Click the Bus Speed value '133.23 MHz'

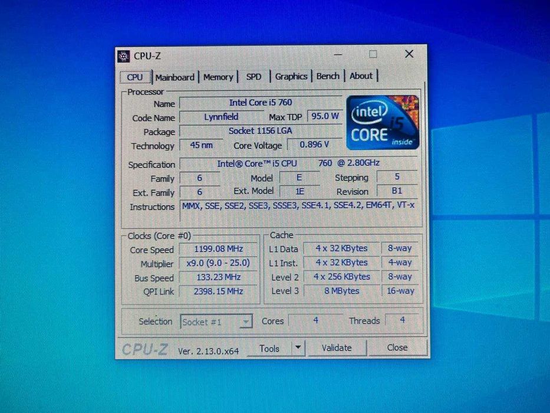[x=218, y=277]
